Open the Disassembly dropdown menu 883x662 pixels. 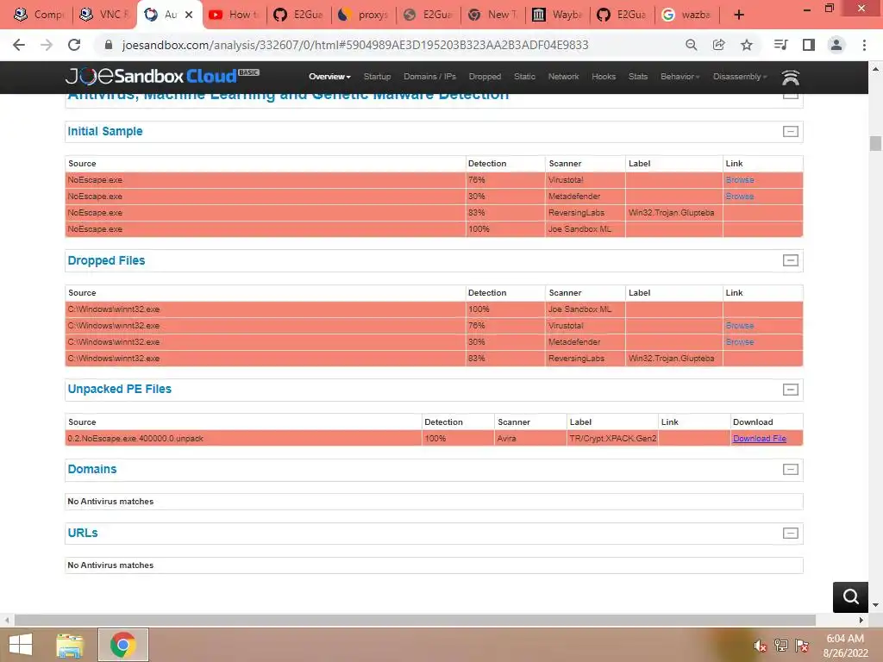(740, 77)
